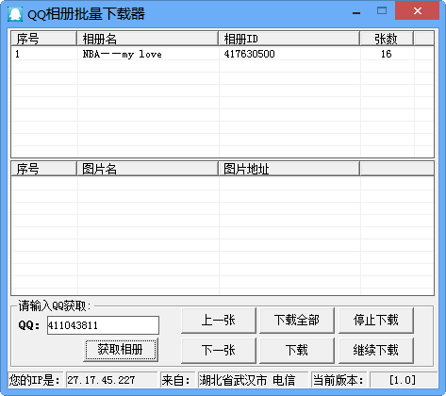446x396 pixels.
Task: Close the QQ相册批量下载器 window
Action: (x=417, y=11)
